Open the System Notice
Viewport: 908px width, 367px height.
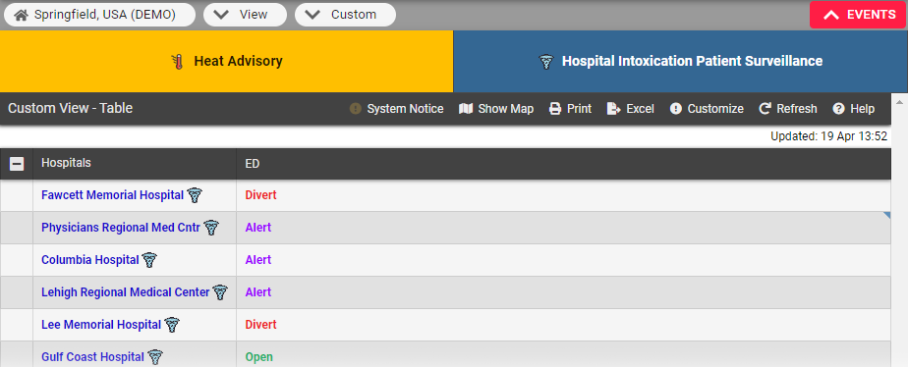coord(397,109)
